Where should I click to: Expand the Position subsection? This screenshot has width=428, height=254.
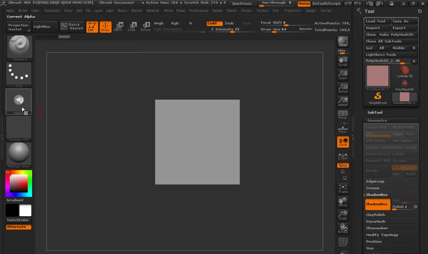[374, 241]
